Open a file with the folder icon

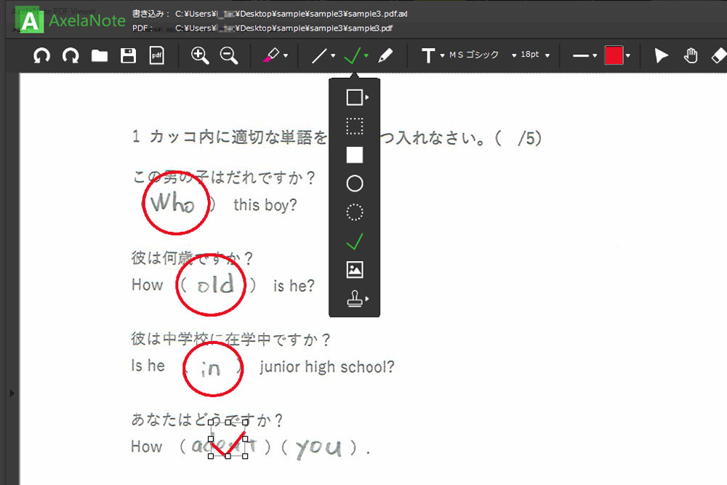(x=99, y=56)
